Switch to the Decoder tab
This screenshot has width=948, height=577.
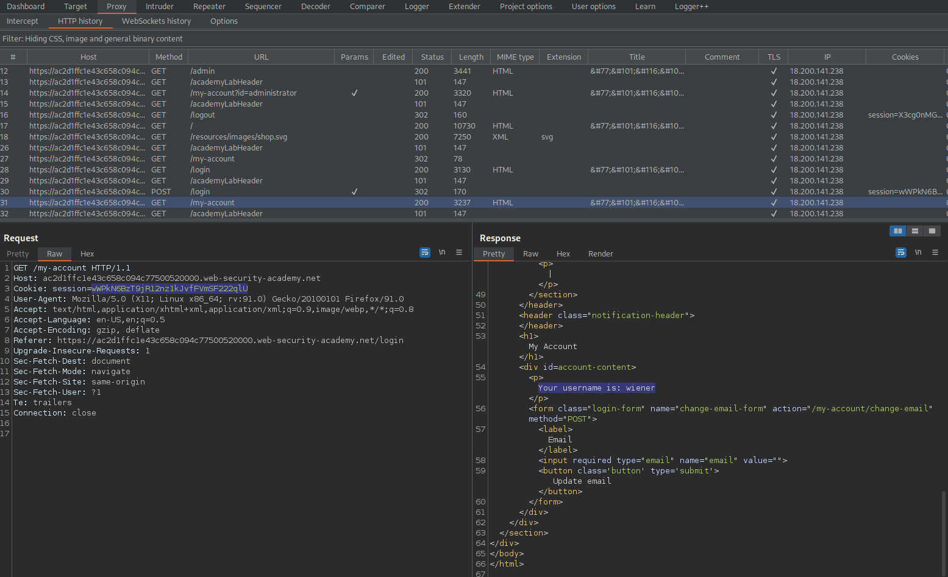click(x=316, y=7)
